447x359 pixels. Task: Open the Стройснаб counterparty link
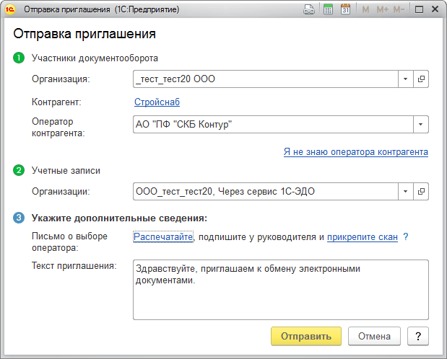(157, 102)
